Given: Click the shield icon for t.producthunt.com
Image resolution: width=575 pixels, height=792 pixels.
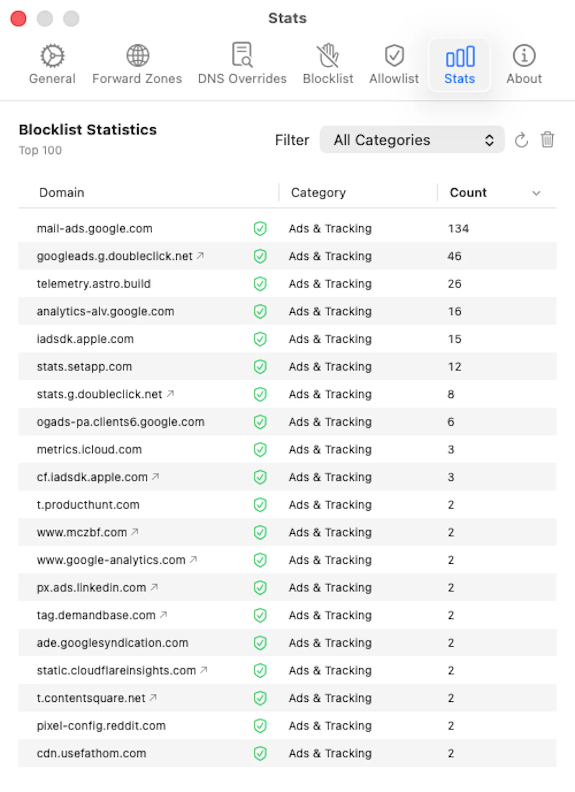Looking at the screenshot, I should click(x=260, y=505).
